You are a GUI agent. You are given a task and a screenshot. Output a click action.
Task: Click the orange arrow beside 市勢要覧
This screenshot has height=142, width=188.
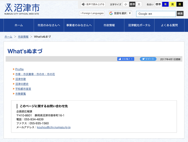coord(14,94)
